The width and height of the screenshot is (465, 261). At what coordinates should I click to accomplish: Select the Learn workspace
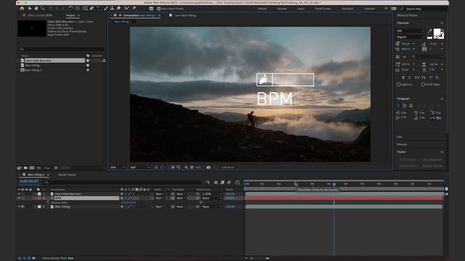click(300, 9)
